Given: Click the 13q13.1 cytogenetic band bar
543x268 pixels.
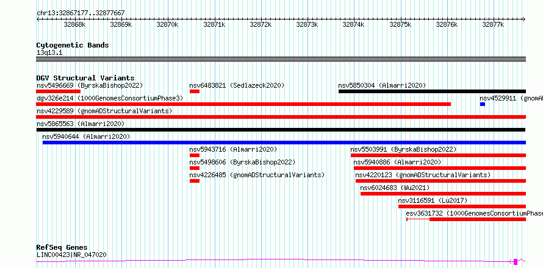Looking at the screenshot, I should coord(281,59).
